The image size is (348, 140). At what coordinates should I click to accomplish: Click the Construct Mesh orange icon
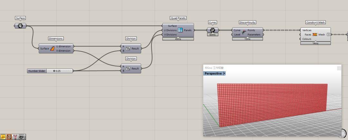tap(315, 34)
